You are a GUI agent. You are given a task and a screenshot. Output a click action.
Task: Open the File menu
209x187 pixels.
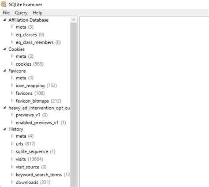tap(6, 13)
